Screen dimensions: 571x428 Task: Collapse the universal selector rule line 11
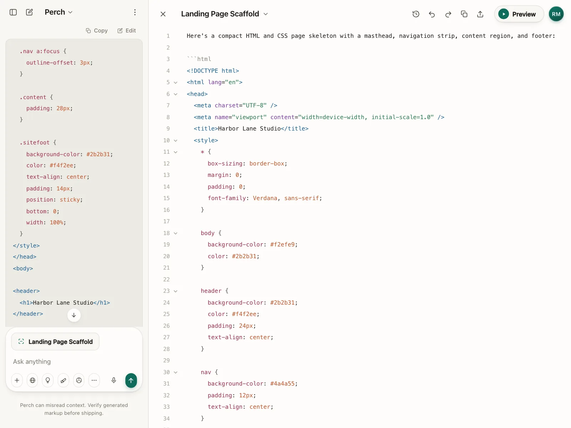tap(176, 152)
